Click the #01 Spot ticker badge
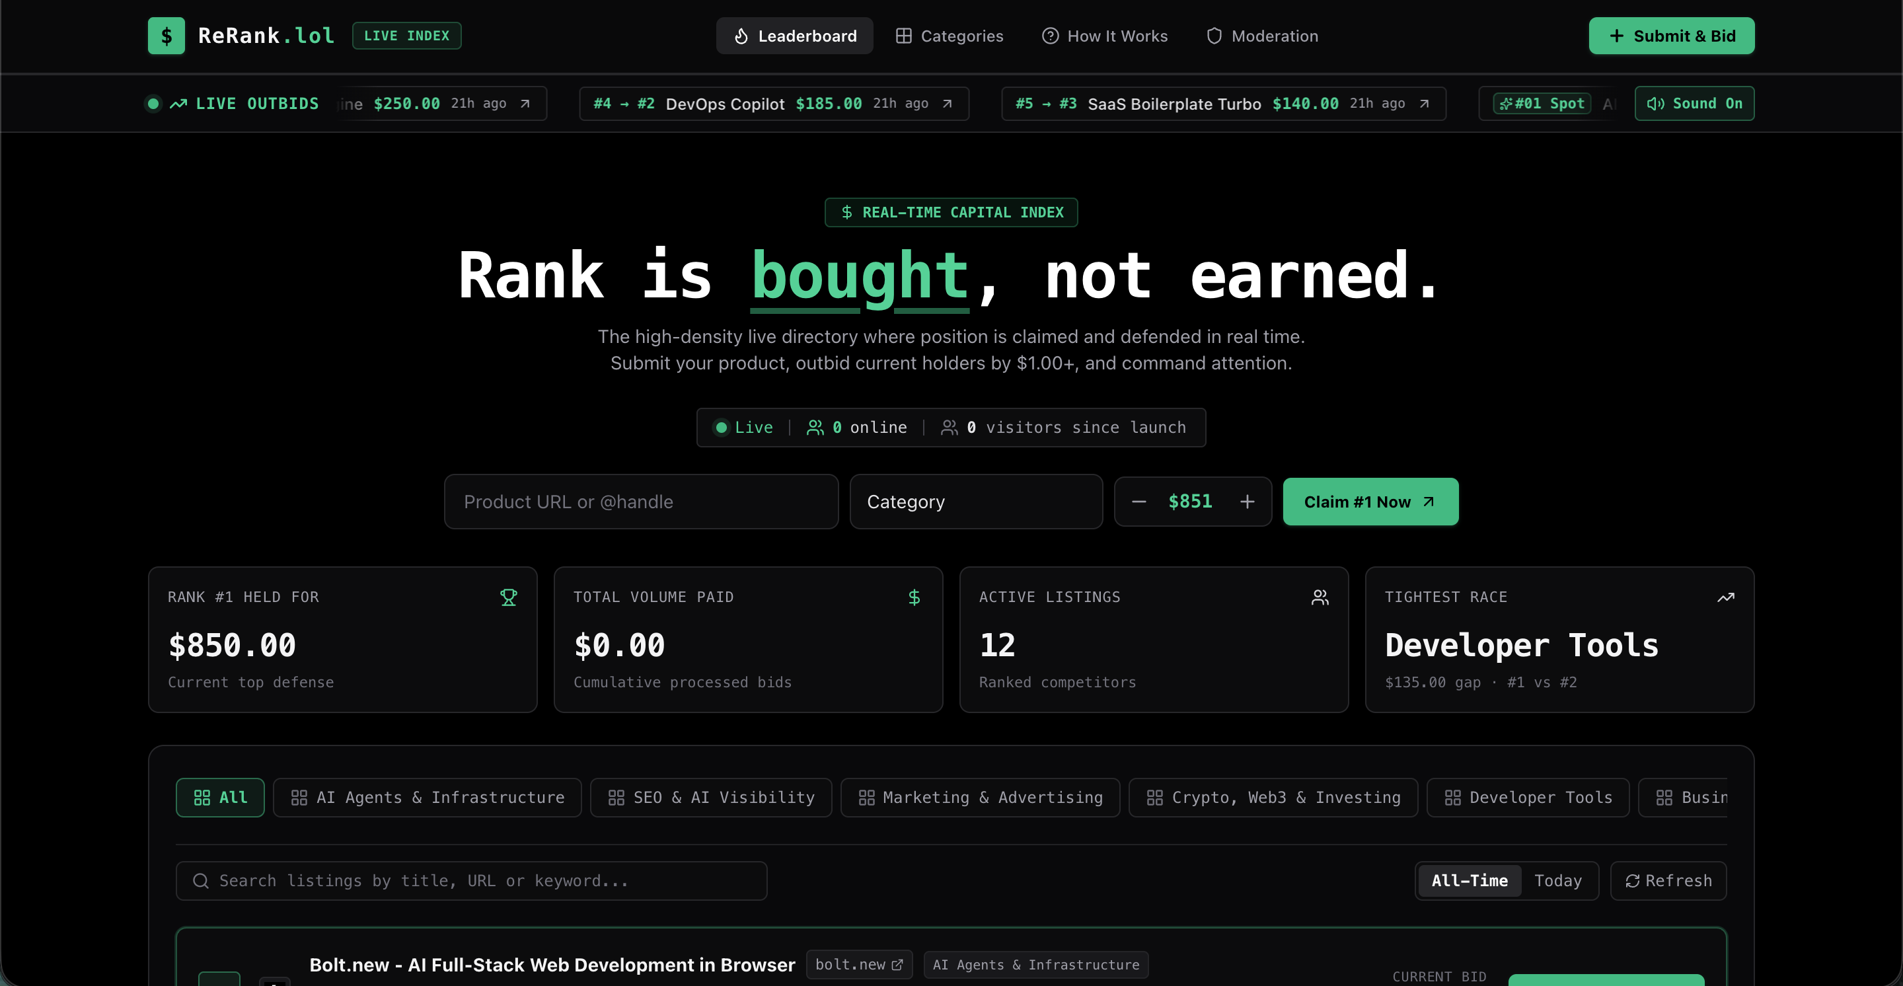The width and height of the screenshot is (1903, 986). click(1542, 103)
